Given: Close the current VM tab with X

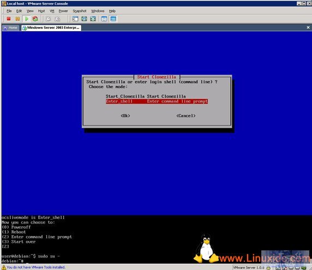Looking at the screenshot, I should 308,27.
